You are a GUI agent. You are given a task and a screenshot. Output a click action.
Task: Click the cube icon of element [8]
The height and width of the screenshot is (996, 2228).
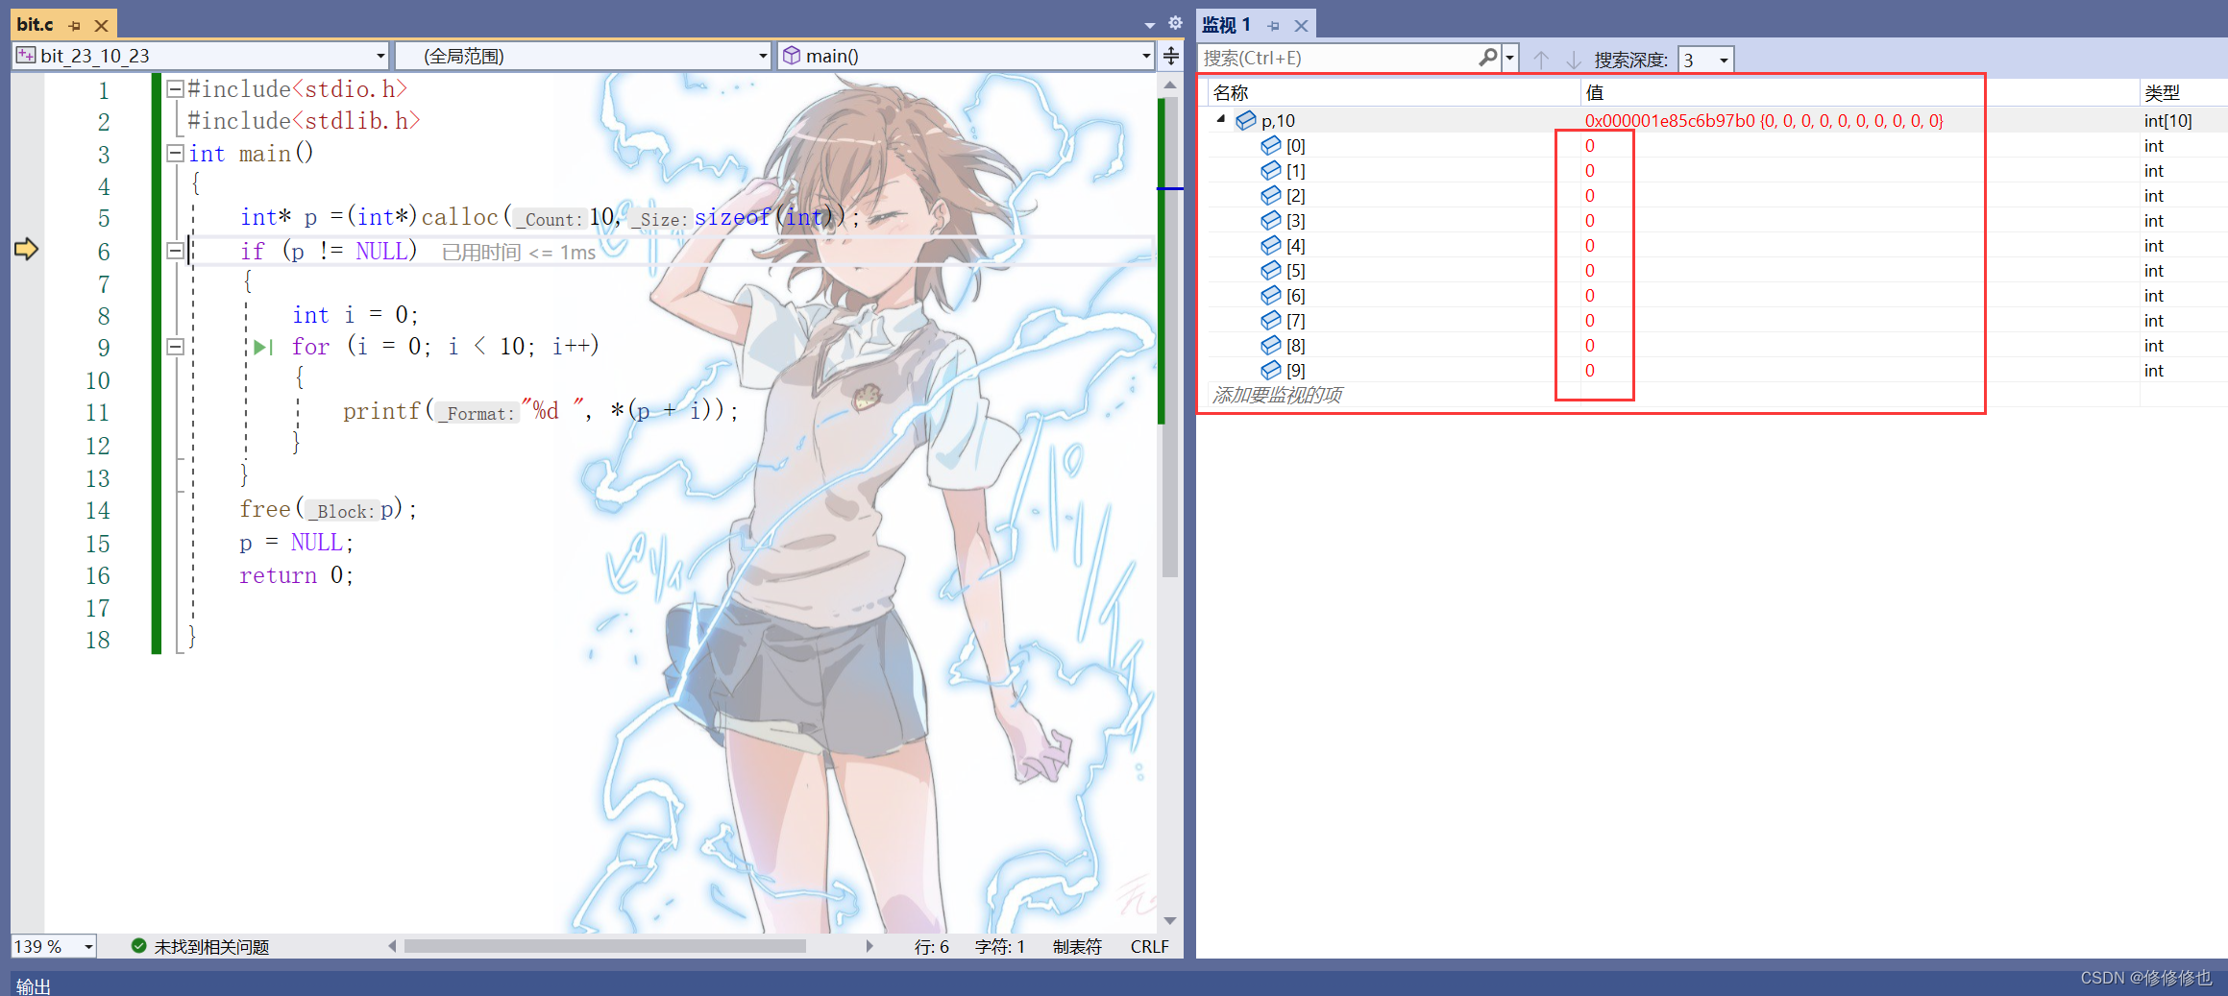tap(1271, 345)
